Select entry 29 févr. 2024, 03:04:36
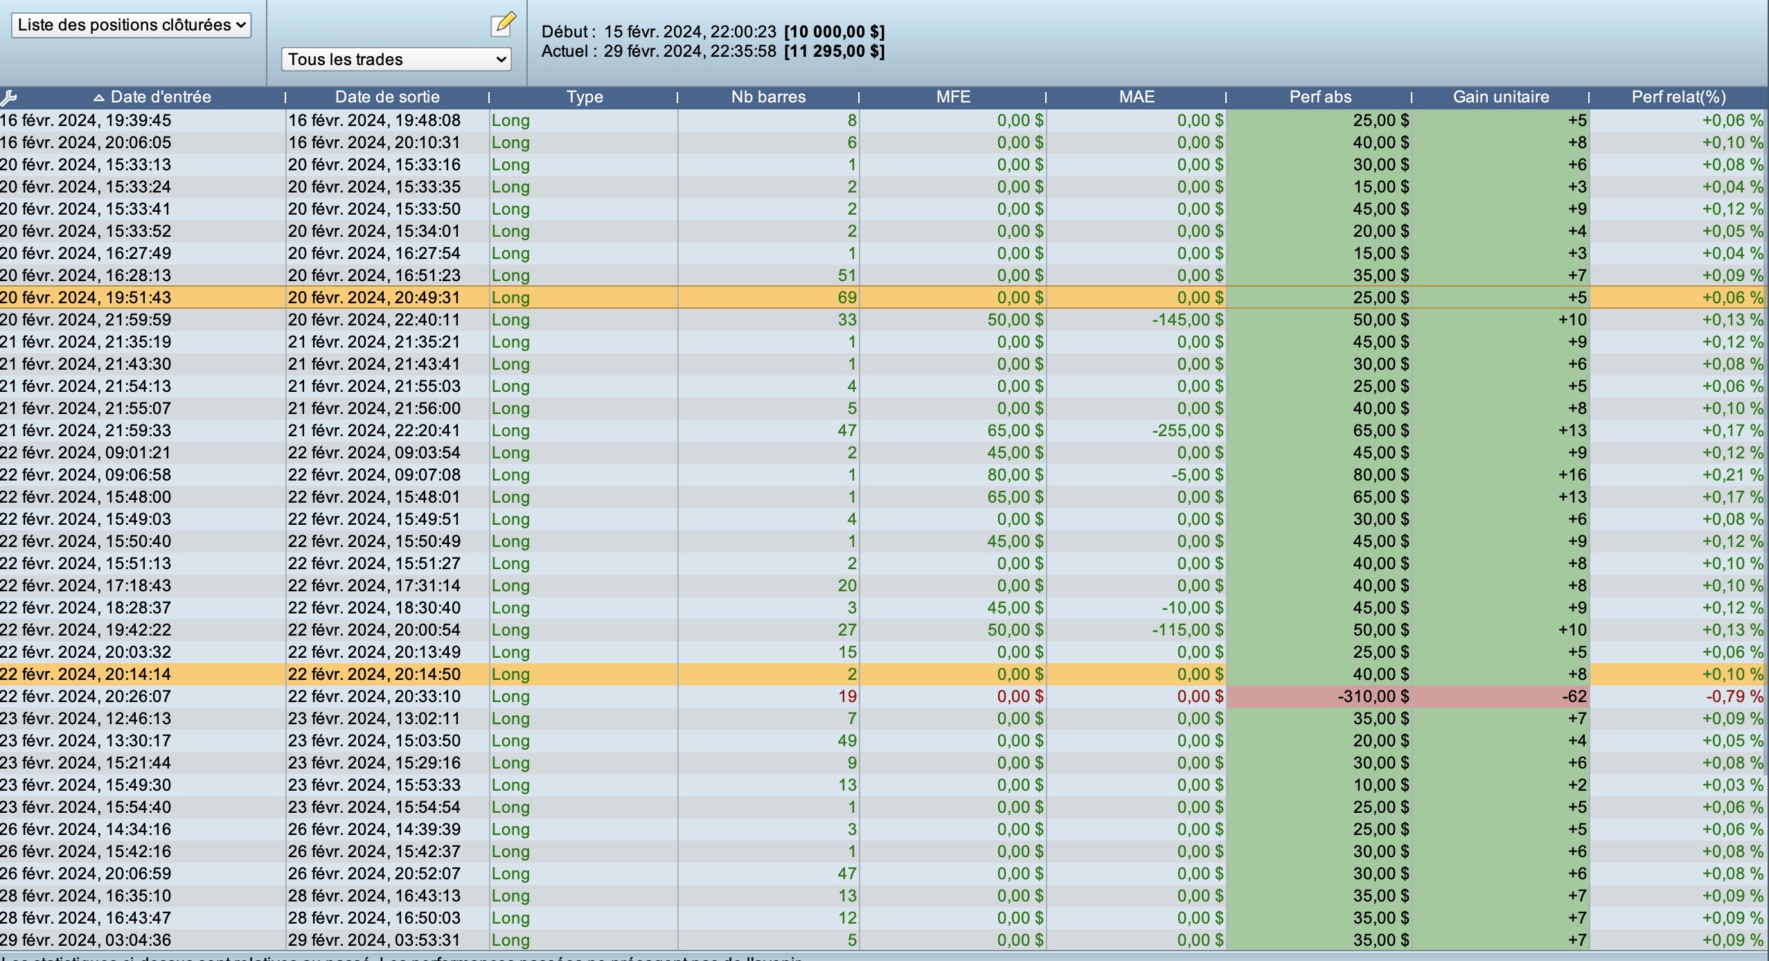The height and width of the screenshot is (961, 1769). pyautogui.click(x=86, y=940)
